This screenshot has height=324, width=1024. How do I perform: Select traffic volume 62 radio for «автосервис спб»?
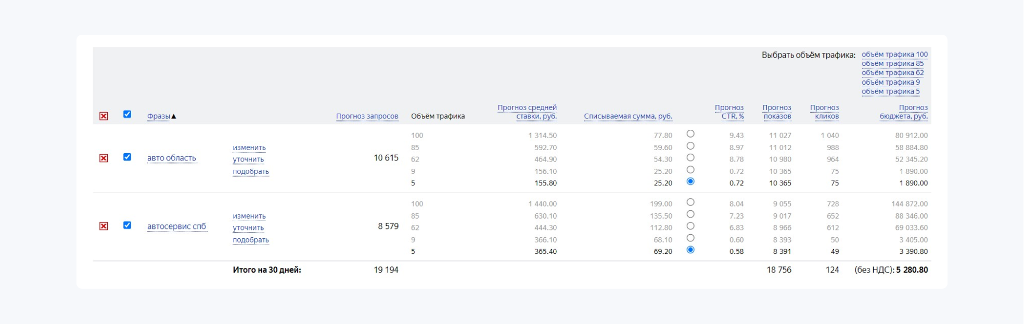(690, 226)
